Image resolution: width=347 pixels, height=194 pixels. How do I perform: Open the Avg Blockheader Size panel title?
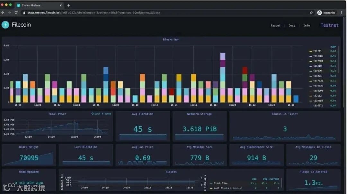tap(256, 147)
